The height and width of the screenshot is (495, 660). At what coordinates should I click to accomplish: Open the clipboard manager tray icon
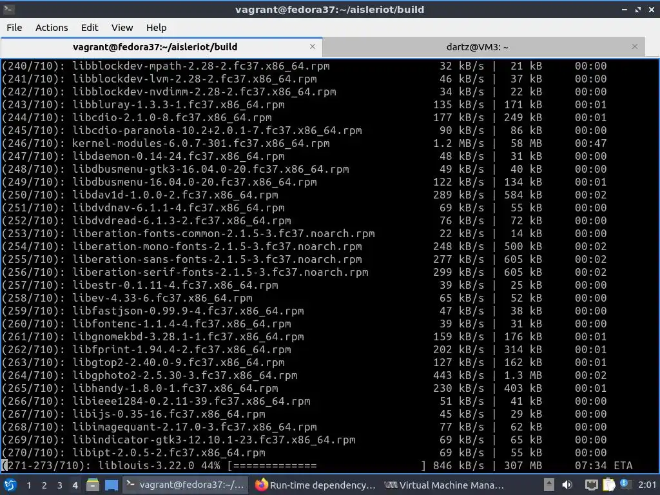coord(608,485)
